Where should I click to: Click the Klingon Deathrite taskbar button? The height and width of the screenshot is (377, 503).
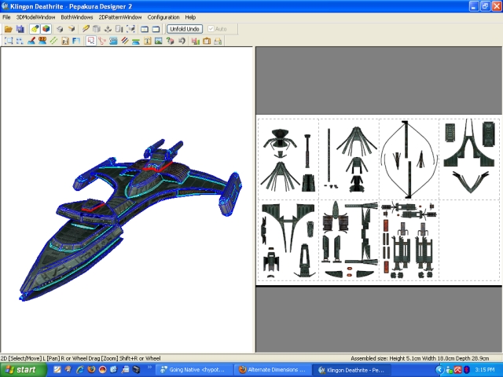(351, 370)
